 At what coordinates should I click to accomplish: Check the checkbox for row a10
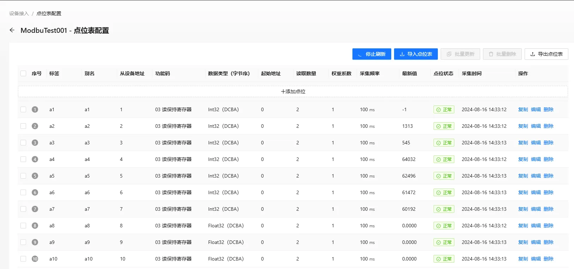coord(23,259)
